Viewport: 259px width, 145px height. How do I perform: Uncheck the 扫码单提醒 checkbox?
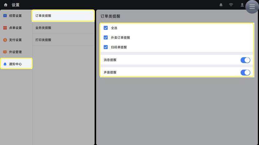pos(105,47)
